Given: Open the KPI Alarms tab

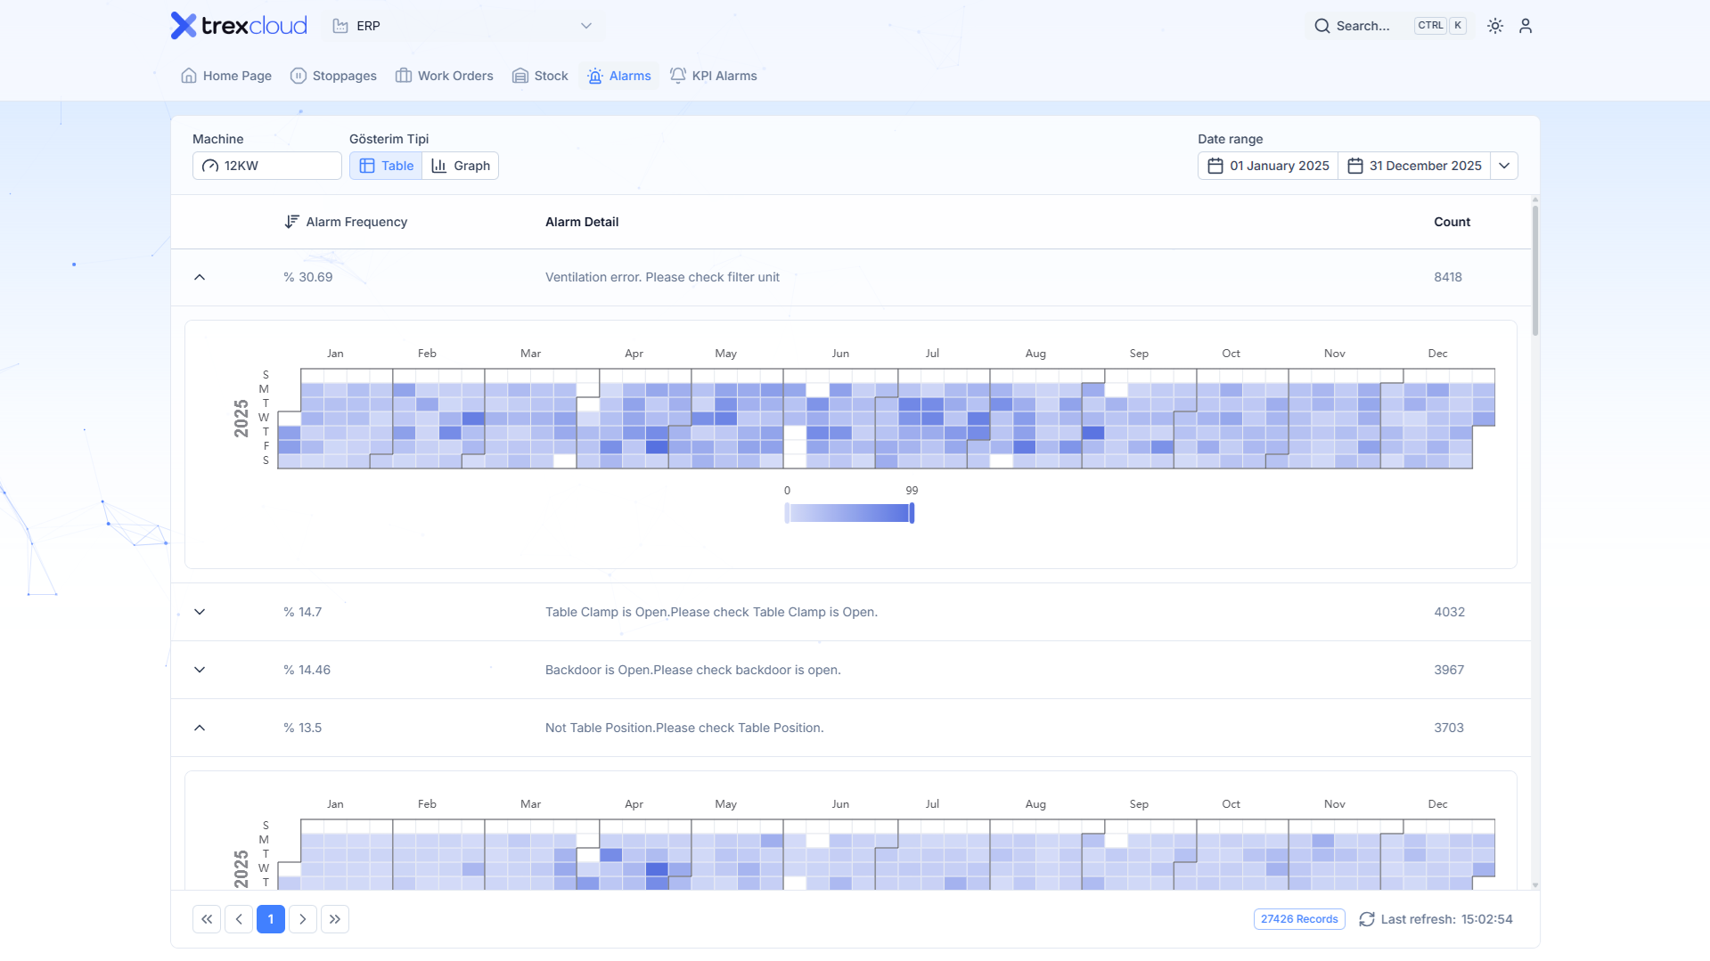Looking at the screenshot, I should 713,76.
